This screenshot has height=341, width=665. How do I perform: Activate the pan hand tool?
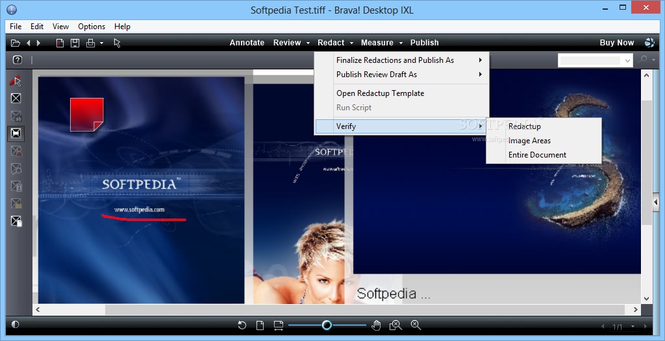pos(376,325)
